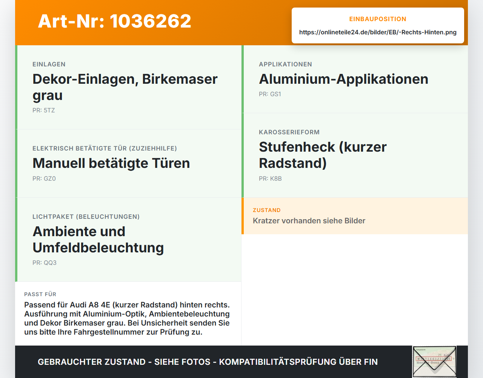Click PR code GS1 text
Image resolution: width=483 pixels, height=378 pixels.
270,94
